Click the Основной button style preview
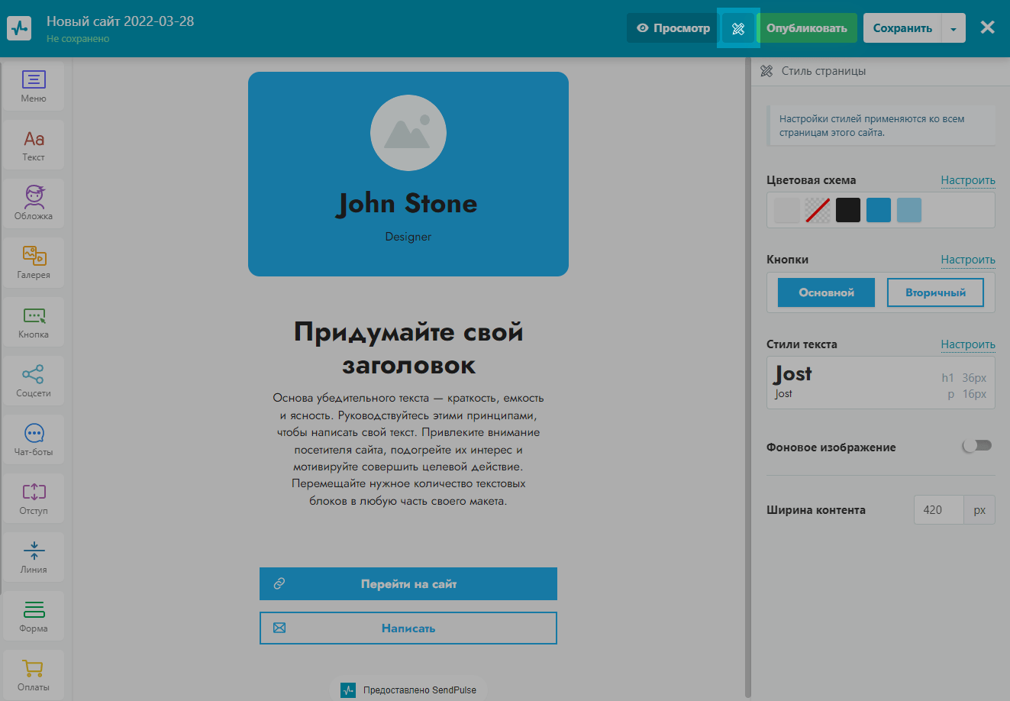This screenshot has width=1010, height=701. pos(826,292)
